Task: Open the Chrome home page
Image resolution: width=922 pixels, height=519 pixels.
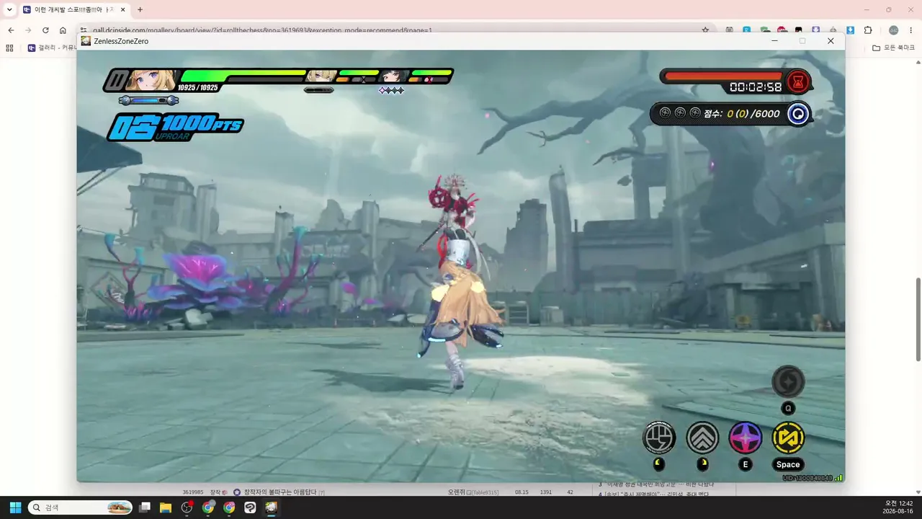Action: (63, 30)
